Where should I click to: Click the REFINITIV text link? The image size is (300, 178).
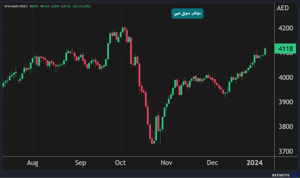[x=281, y=176]
